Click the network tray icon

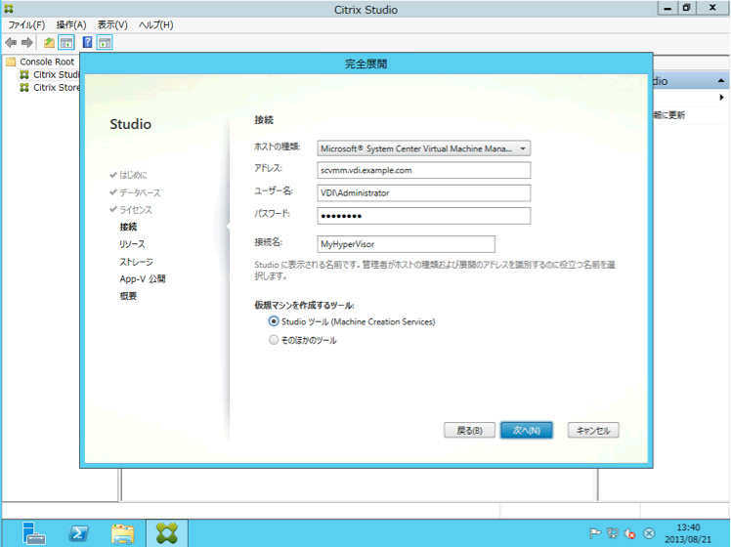pos(613,533)
